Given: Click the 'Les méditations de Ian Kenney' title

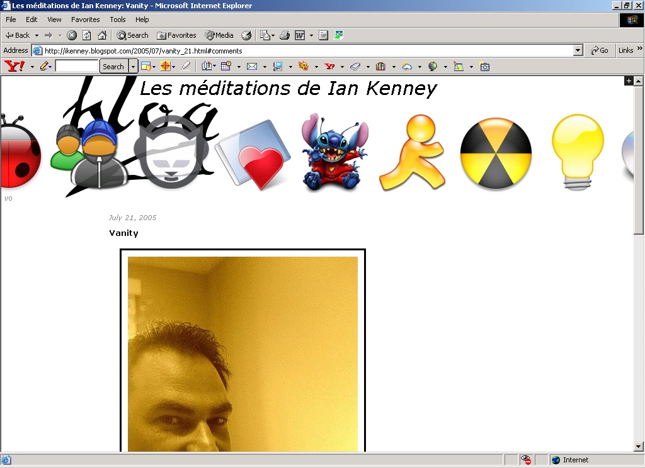Looking at the screenshot, I should pyautogui.click(x=288, y=88).
